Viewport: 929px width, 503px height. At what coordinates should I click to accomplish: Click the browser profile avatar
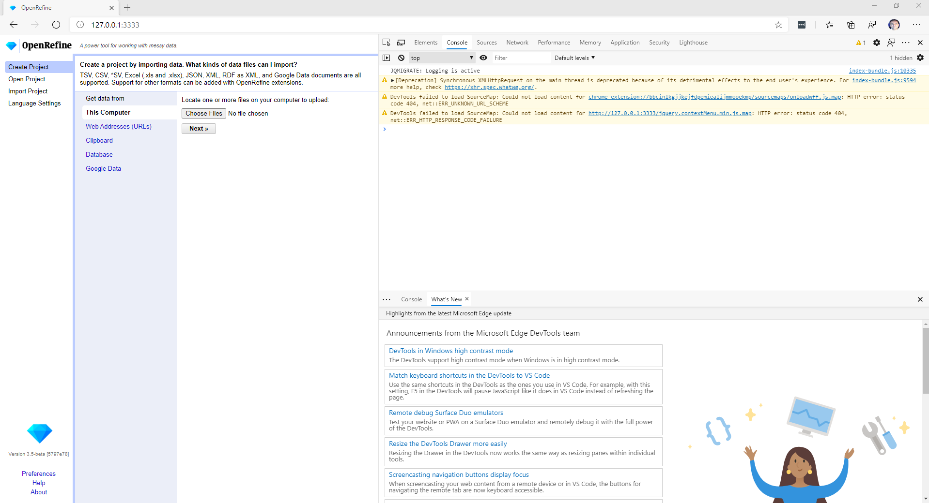coord(894,25)
